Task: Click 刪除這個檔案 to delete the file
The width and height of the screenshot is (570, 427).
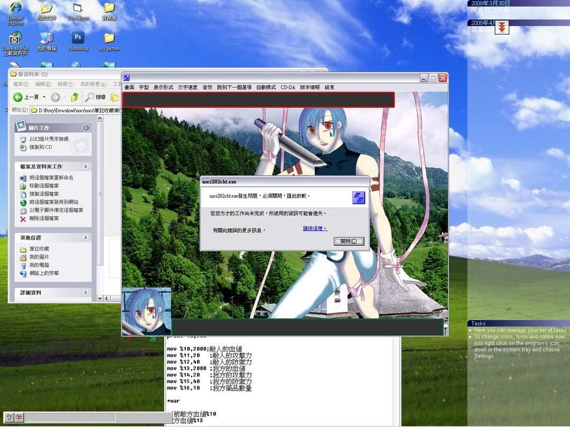Action: click(40, 218)
